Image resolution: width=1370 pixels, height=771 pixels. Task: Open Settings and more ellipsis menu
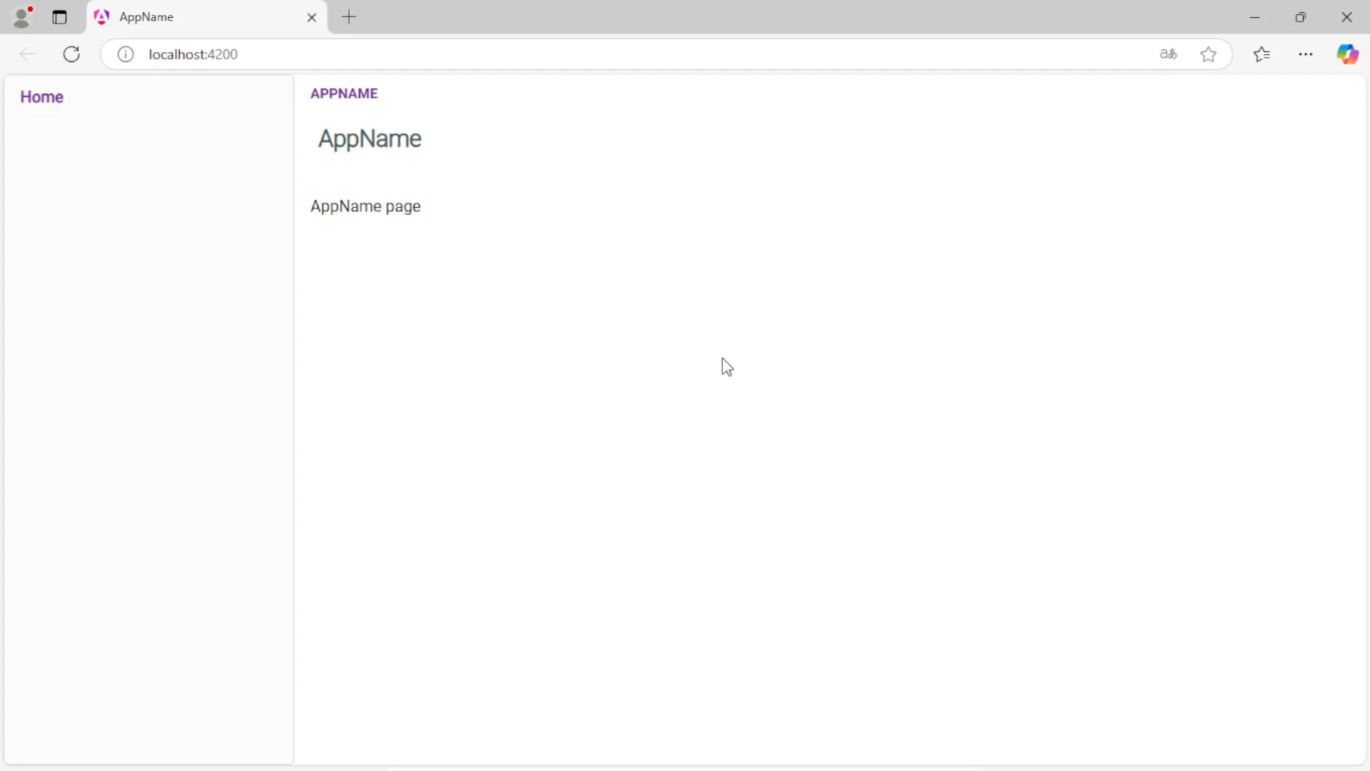coord(1306,54)
